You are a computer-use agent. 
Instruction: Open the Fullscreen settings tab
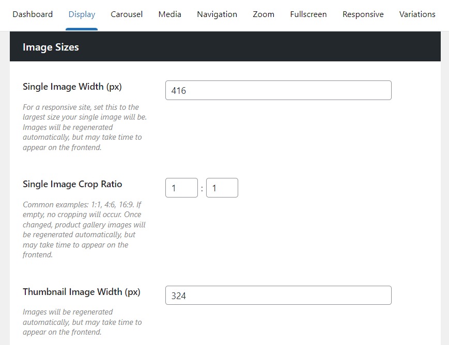point(308,14)
